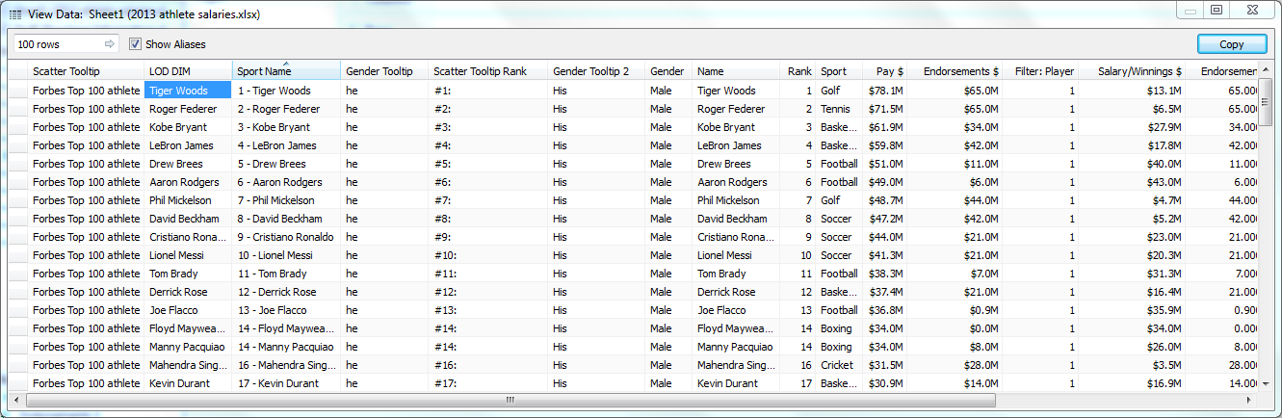Click the Filter: Player column header
The width and height of the screenshot is (1282, 418).
pos(1039,71)
